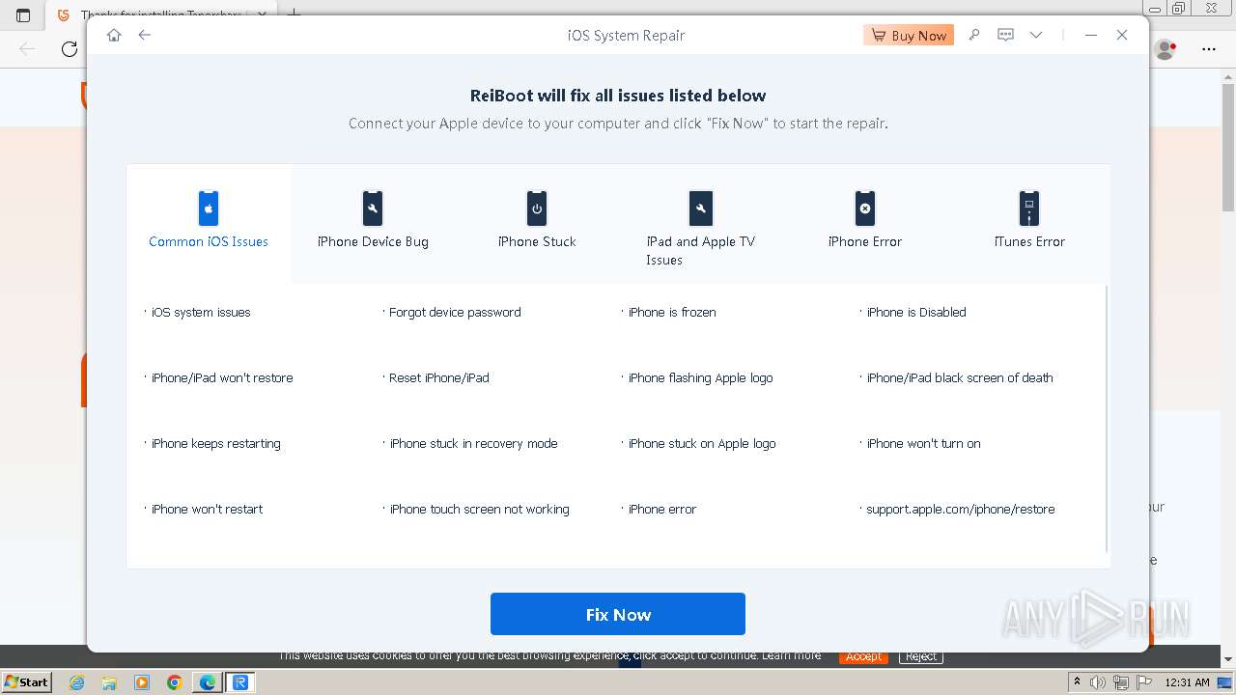
Task: Select 'Forgot device password' entry
Action: click(455, 312)
